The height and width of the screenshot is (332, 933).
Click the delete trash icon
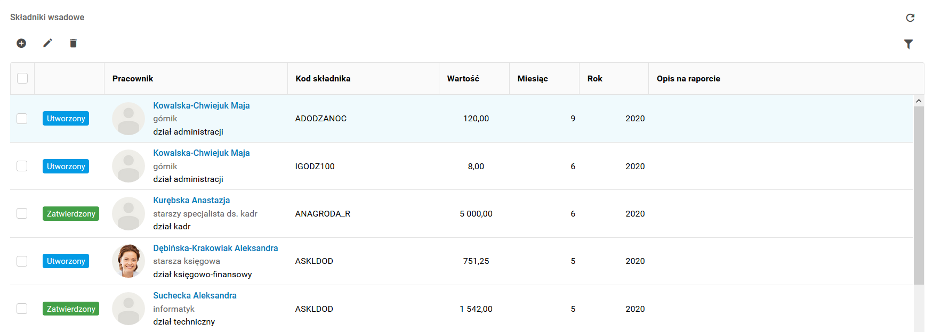74,43
